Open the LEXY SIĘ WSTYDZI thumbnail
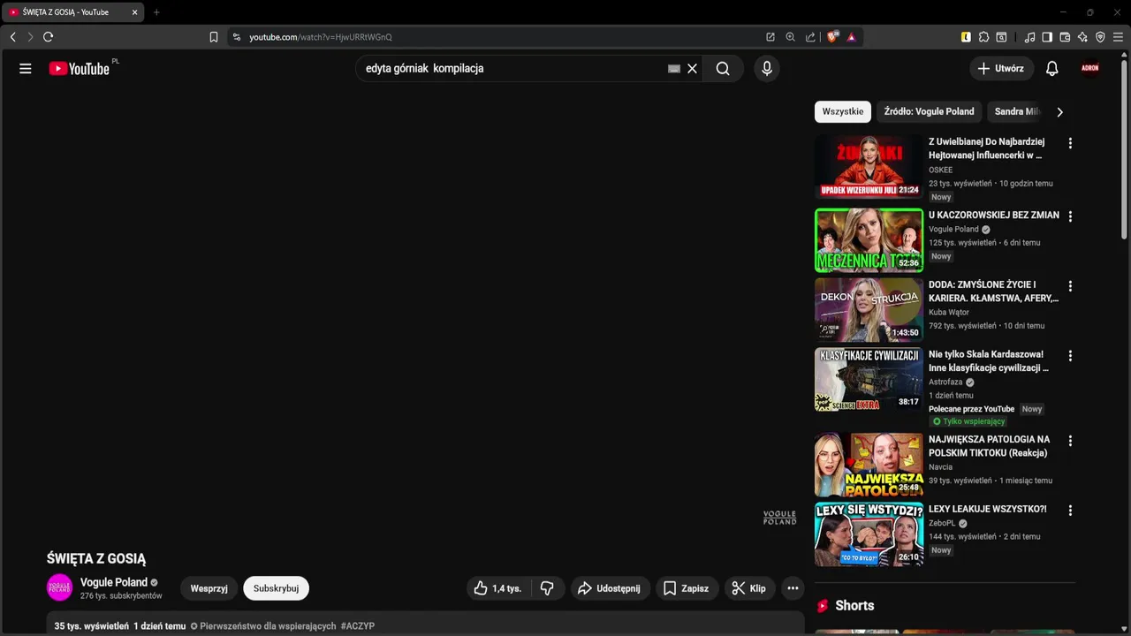1131x636 pixels. pos(869,534)
